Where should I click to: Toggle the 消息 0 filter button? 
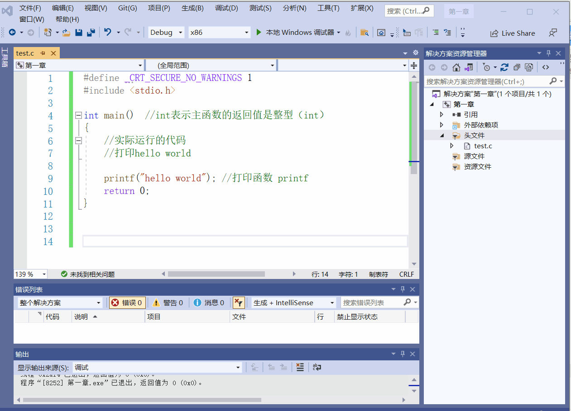209,302
